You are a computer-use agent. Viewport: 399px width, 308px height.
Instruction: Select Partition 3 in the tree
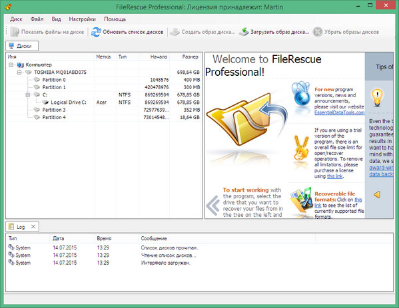pos(54,110)
